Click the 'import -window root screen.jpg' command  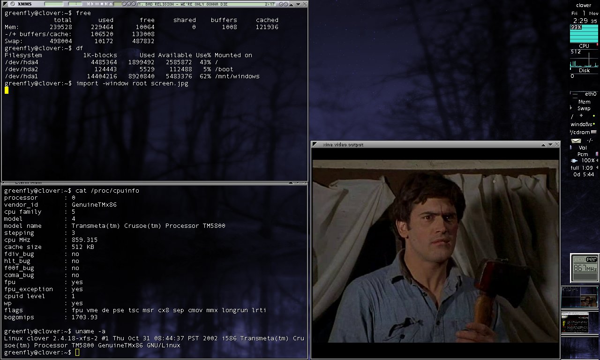(x=132, y=83)
